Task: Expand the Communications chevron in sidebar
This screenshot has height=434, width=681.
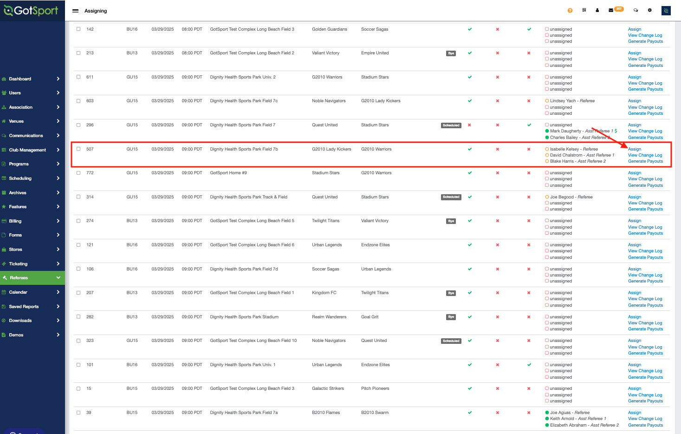Action: [x=58, y=136]
